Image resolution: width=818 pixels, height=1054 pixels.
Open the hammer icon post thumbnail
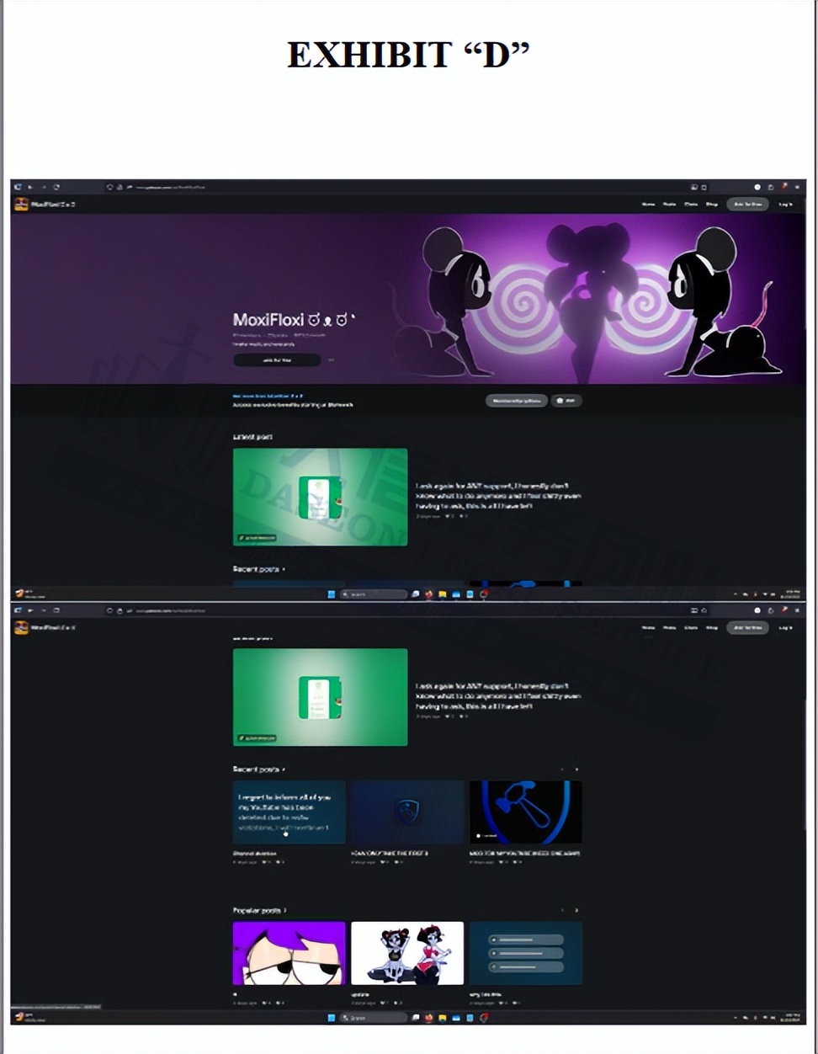525,812
